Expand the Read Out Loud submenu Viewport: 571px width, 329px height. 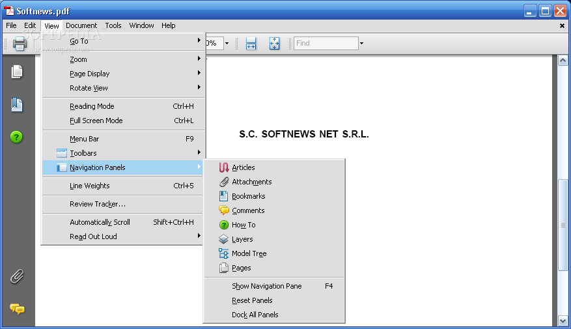click(x=123, y=236)
